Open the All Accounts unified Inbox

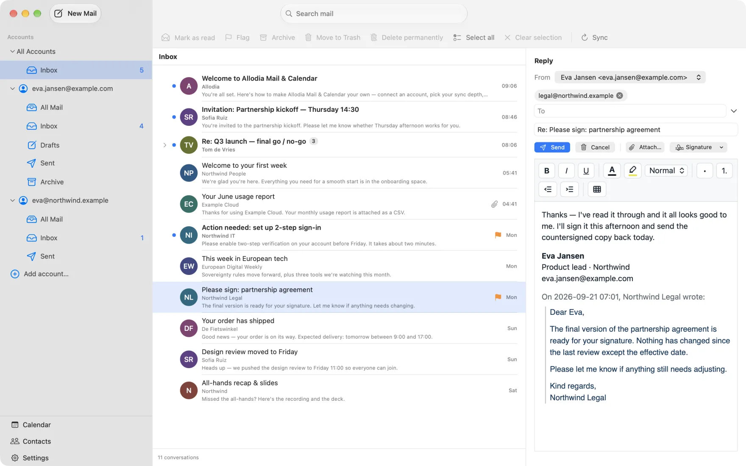(x=76, y=70)
